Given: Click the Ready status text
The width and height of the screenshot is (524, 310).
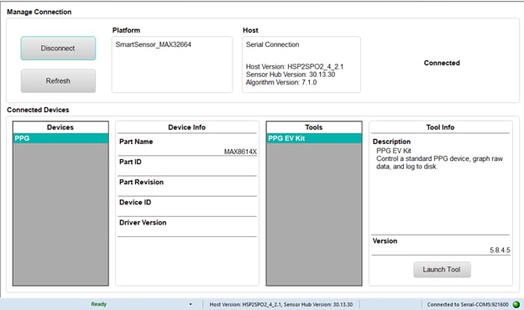Looking at the screenshot, I should [x=99, y=304].
